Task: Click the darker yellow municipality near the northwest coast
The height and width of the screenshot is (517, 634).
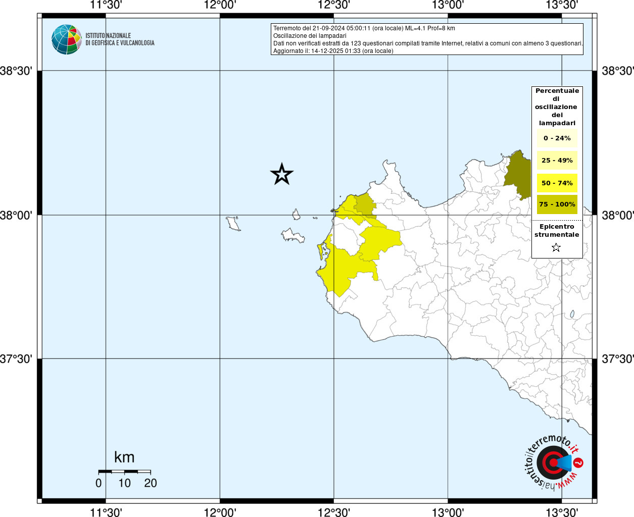Action: (x=365, y=204)
